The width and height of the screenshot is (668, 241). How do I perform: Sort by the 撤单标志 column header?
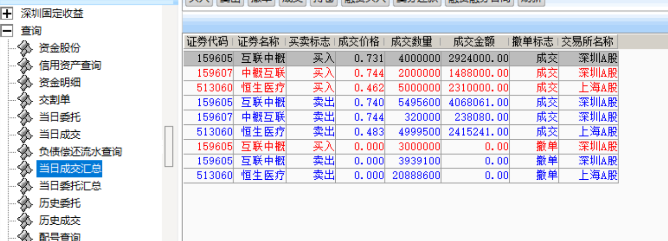pyautogui.click(x=534, y=41)
